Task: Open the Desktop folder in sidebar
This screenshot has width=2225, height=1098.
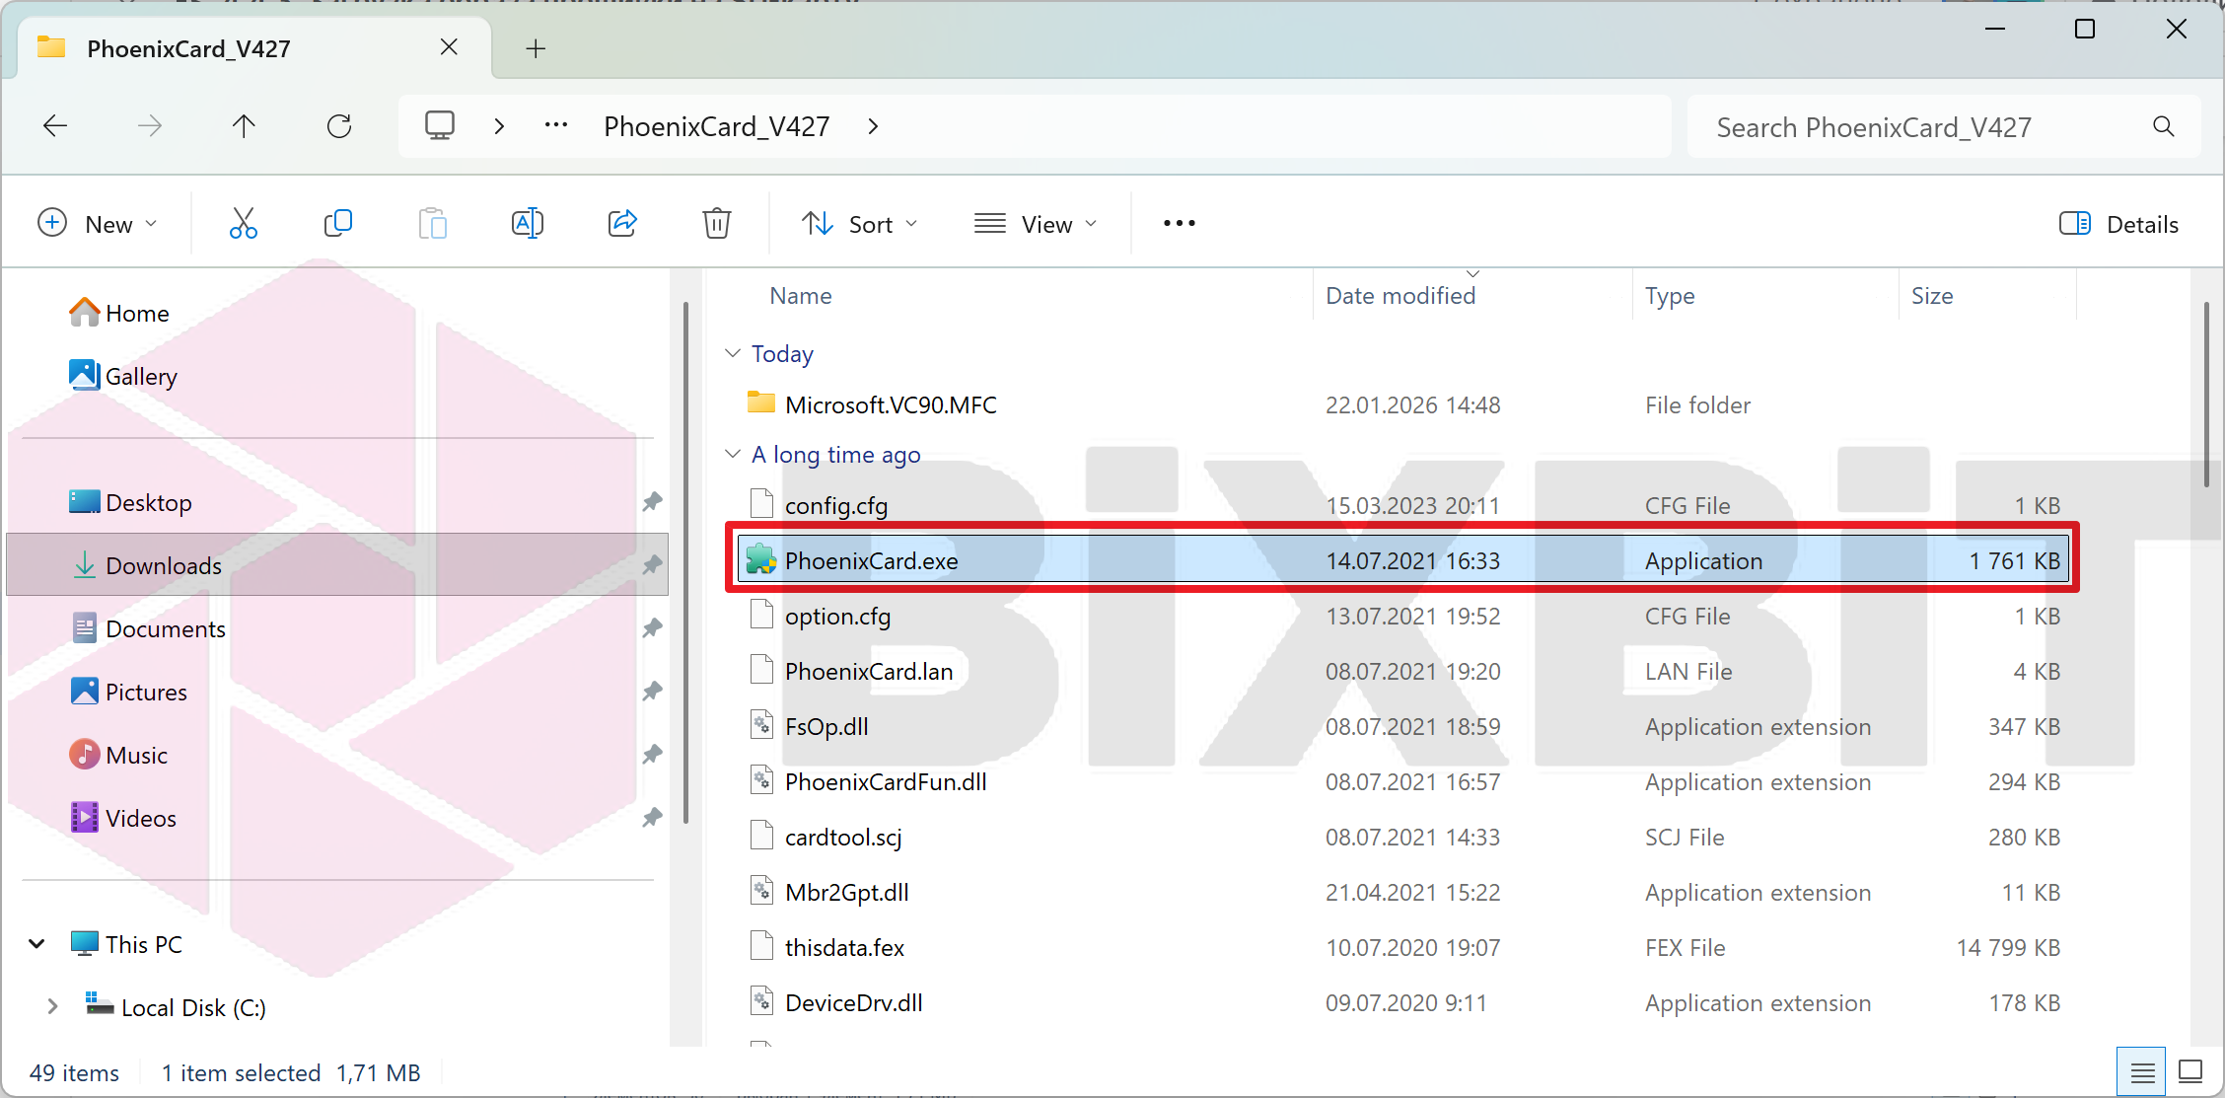Action: 130,502
